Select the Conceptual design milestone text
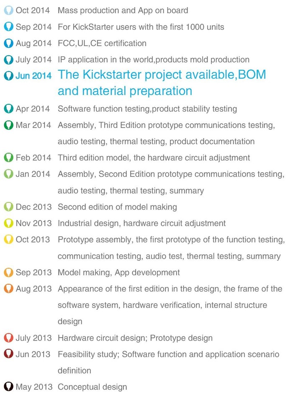Screen dimensions: 293x408 pyautogui.click(x=92, y=387)
